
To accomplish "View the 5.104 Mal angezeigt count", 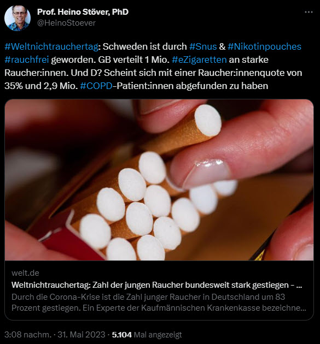I will click(147, 335).
